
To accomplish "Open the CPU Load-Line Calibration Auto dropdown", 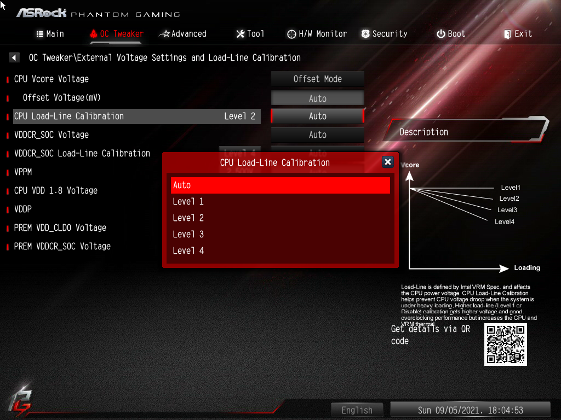I will [317, 116].
